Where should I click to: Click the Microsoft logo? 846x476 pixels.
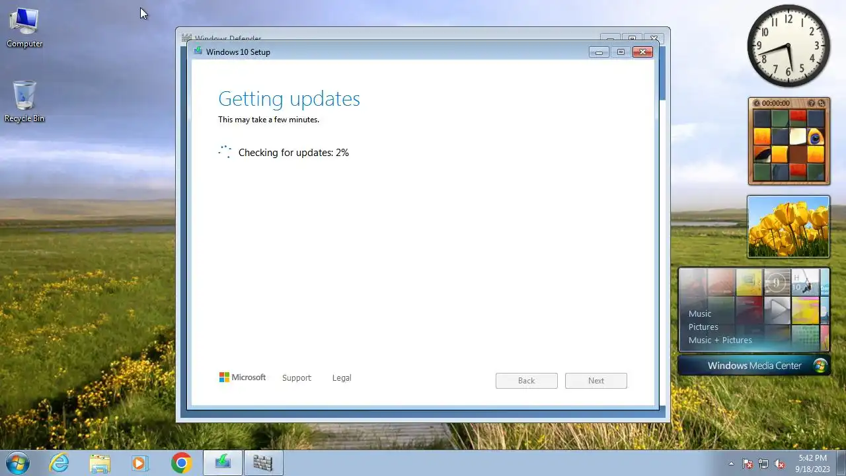coord(243,377)
